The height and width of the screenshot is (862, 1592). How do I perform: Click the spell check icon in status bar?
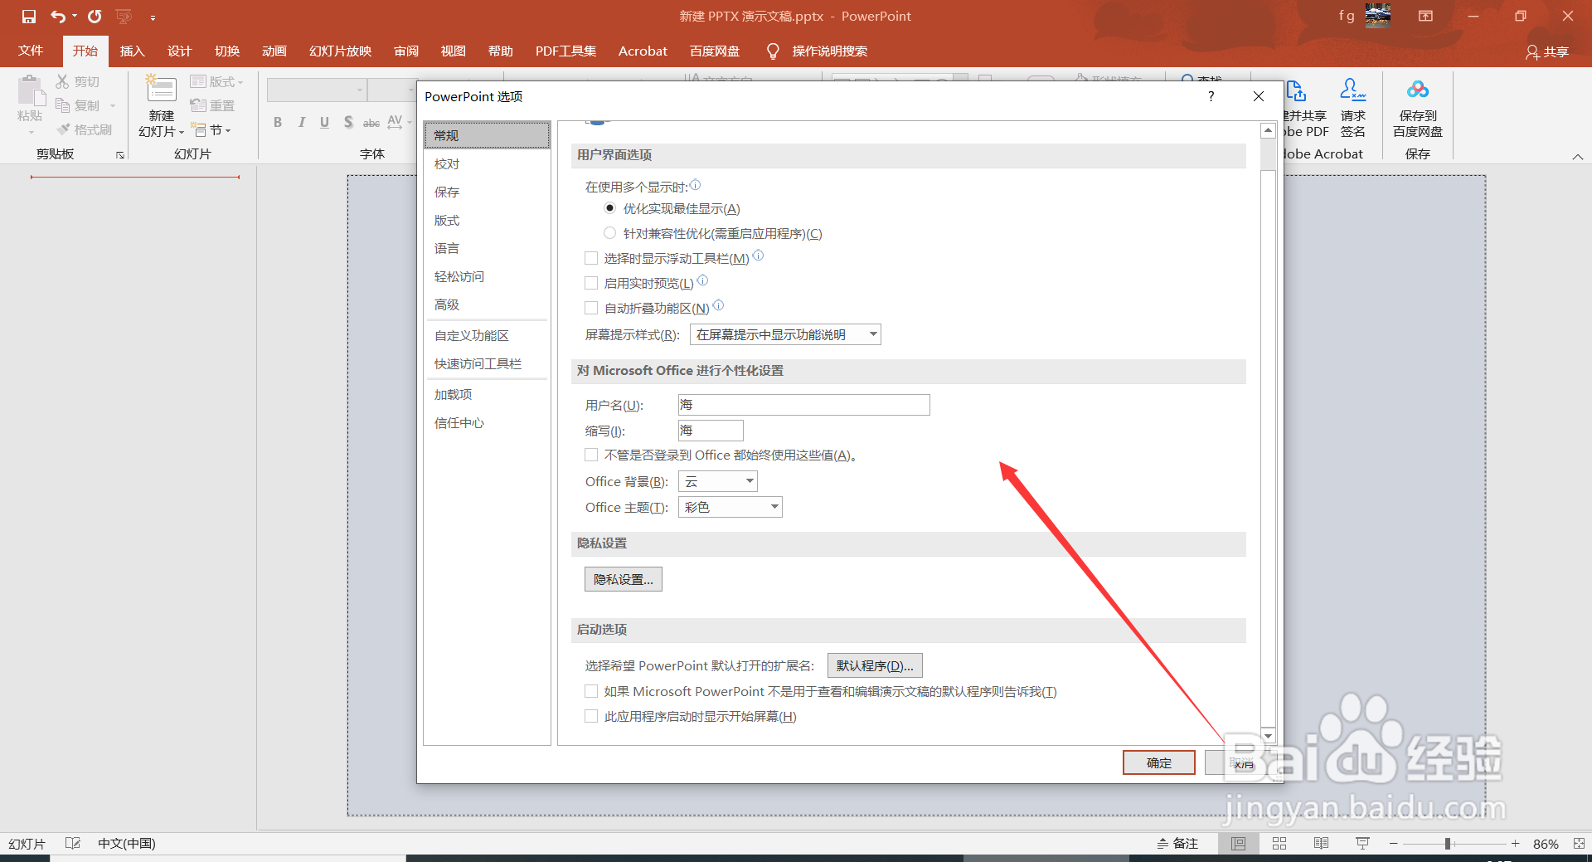pos(73,843)
